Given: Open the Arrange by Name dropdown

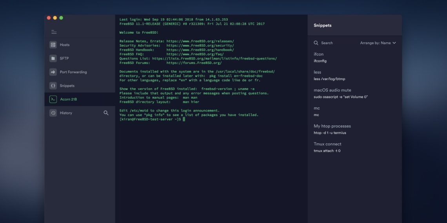Looking at the screenshot, I should (378, 43).
